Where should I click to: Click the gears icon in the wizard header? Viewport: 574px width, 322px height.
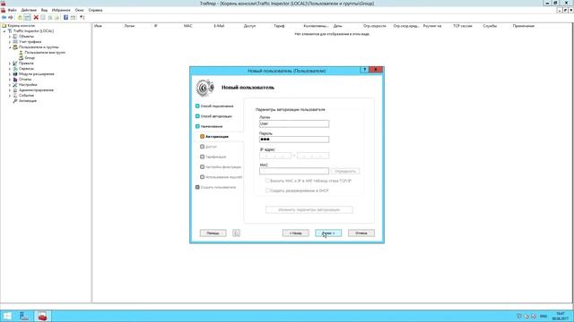[204, 88]
